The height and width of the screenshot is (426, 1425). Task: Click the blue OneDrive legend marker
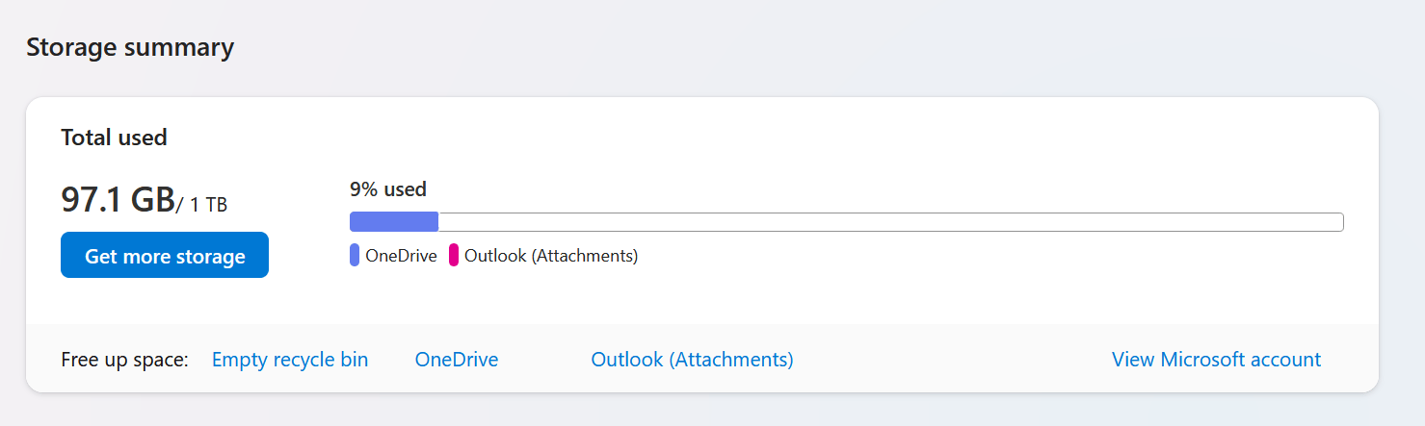(355, 256)
